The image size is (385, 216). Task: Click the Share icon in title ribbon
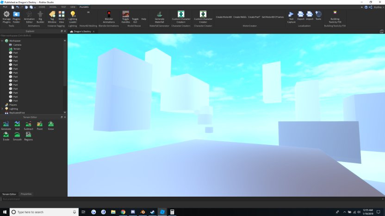tap(370, 7)
